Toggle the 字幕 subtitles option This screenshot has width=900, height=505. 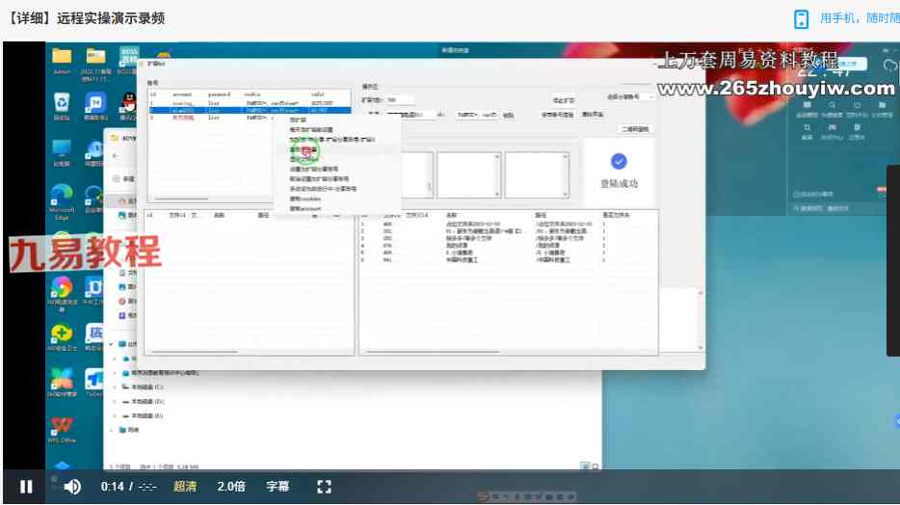[278, 487]
